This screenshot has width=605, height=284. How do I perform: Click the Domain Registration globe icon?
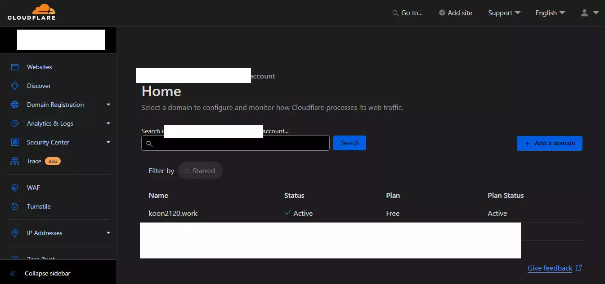[x=15, y=105]
